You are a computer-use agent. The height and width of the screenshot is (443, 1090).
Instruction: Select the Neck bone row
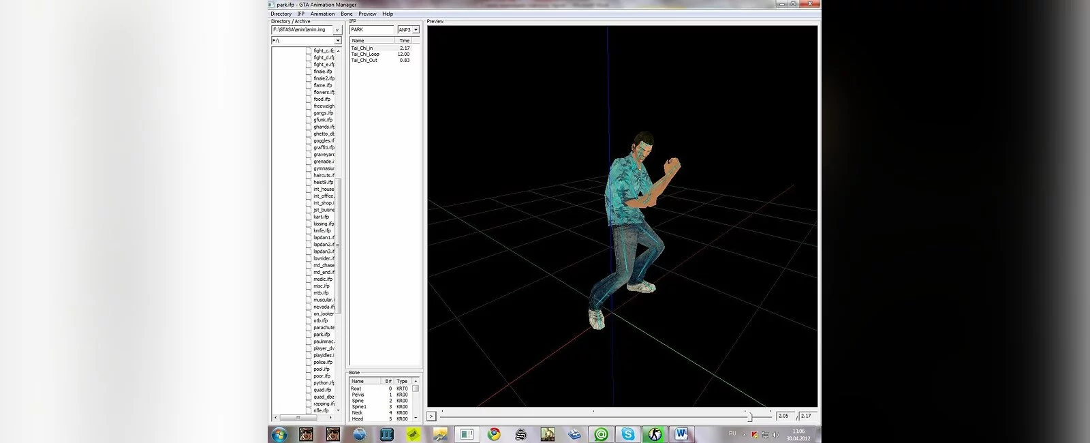[380, 413]
